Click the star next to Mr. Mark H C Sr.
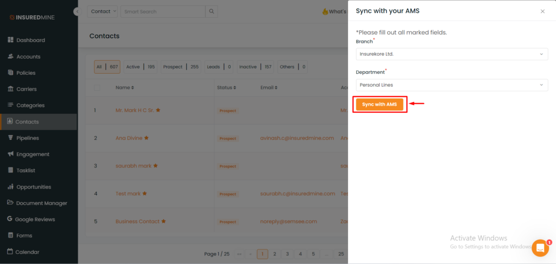Viewport: 556px width, 264px height. pos(158,110)
